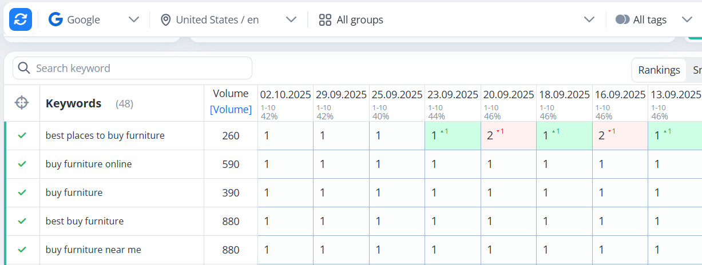This screenshot has height=265, width=702.
Task: Click the location pin icon
Action: pyautogui.click(x=166, y=20)
